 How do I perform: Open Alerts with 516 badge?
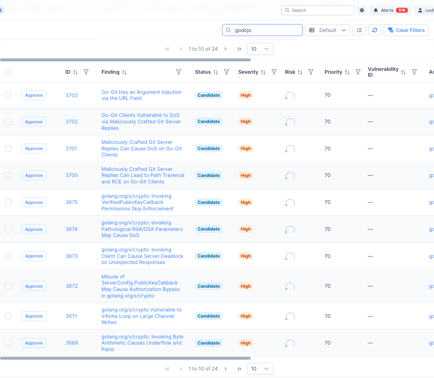[x=390, y=10]
